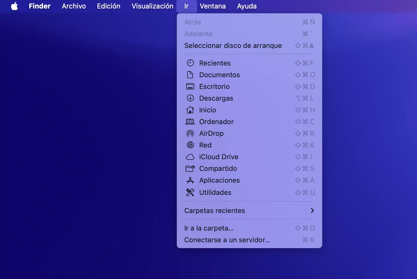Close the open Ir menu
Screen dimensions: 417x279
[186, 6]
